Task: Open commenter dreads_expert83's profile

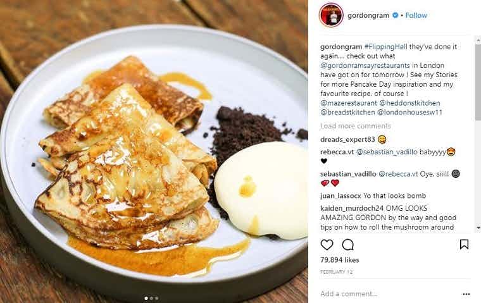Action: coord(347,140)
